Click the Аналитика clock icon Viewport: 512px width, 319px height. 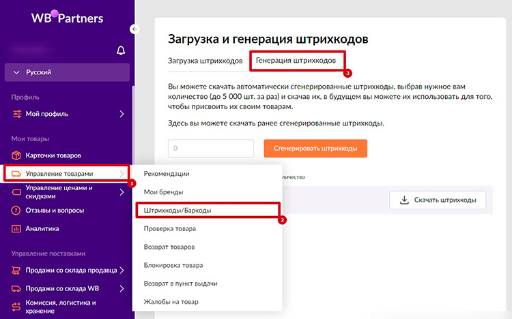[x=16, y=229]
